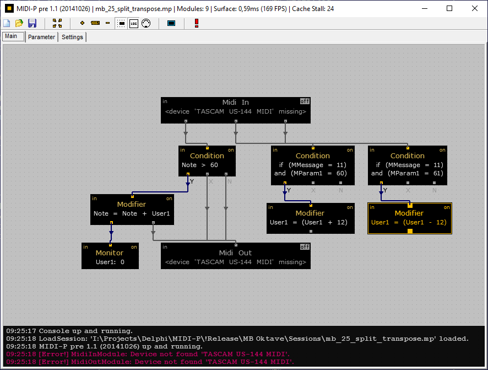Click the 'MIDI-P pre 1.1 (20141026) up and running' log line
488x370 pixels.
click(104, 347)
